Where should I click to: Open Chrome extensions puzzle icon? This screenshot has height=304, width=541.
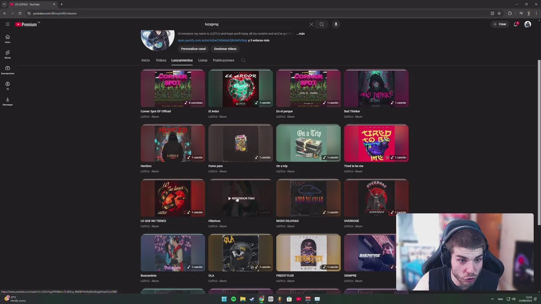point(510,13)
